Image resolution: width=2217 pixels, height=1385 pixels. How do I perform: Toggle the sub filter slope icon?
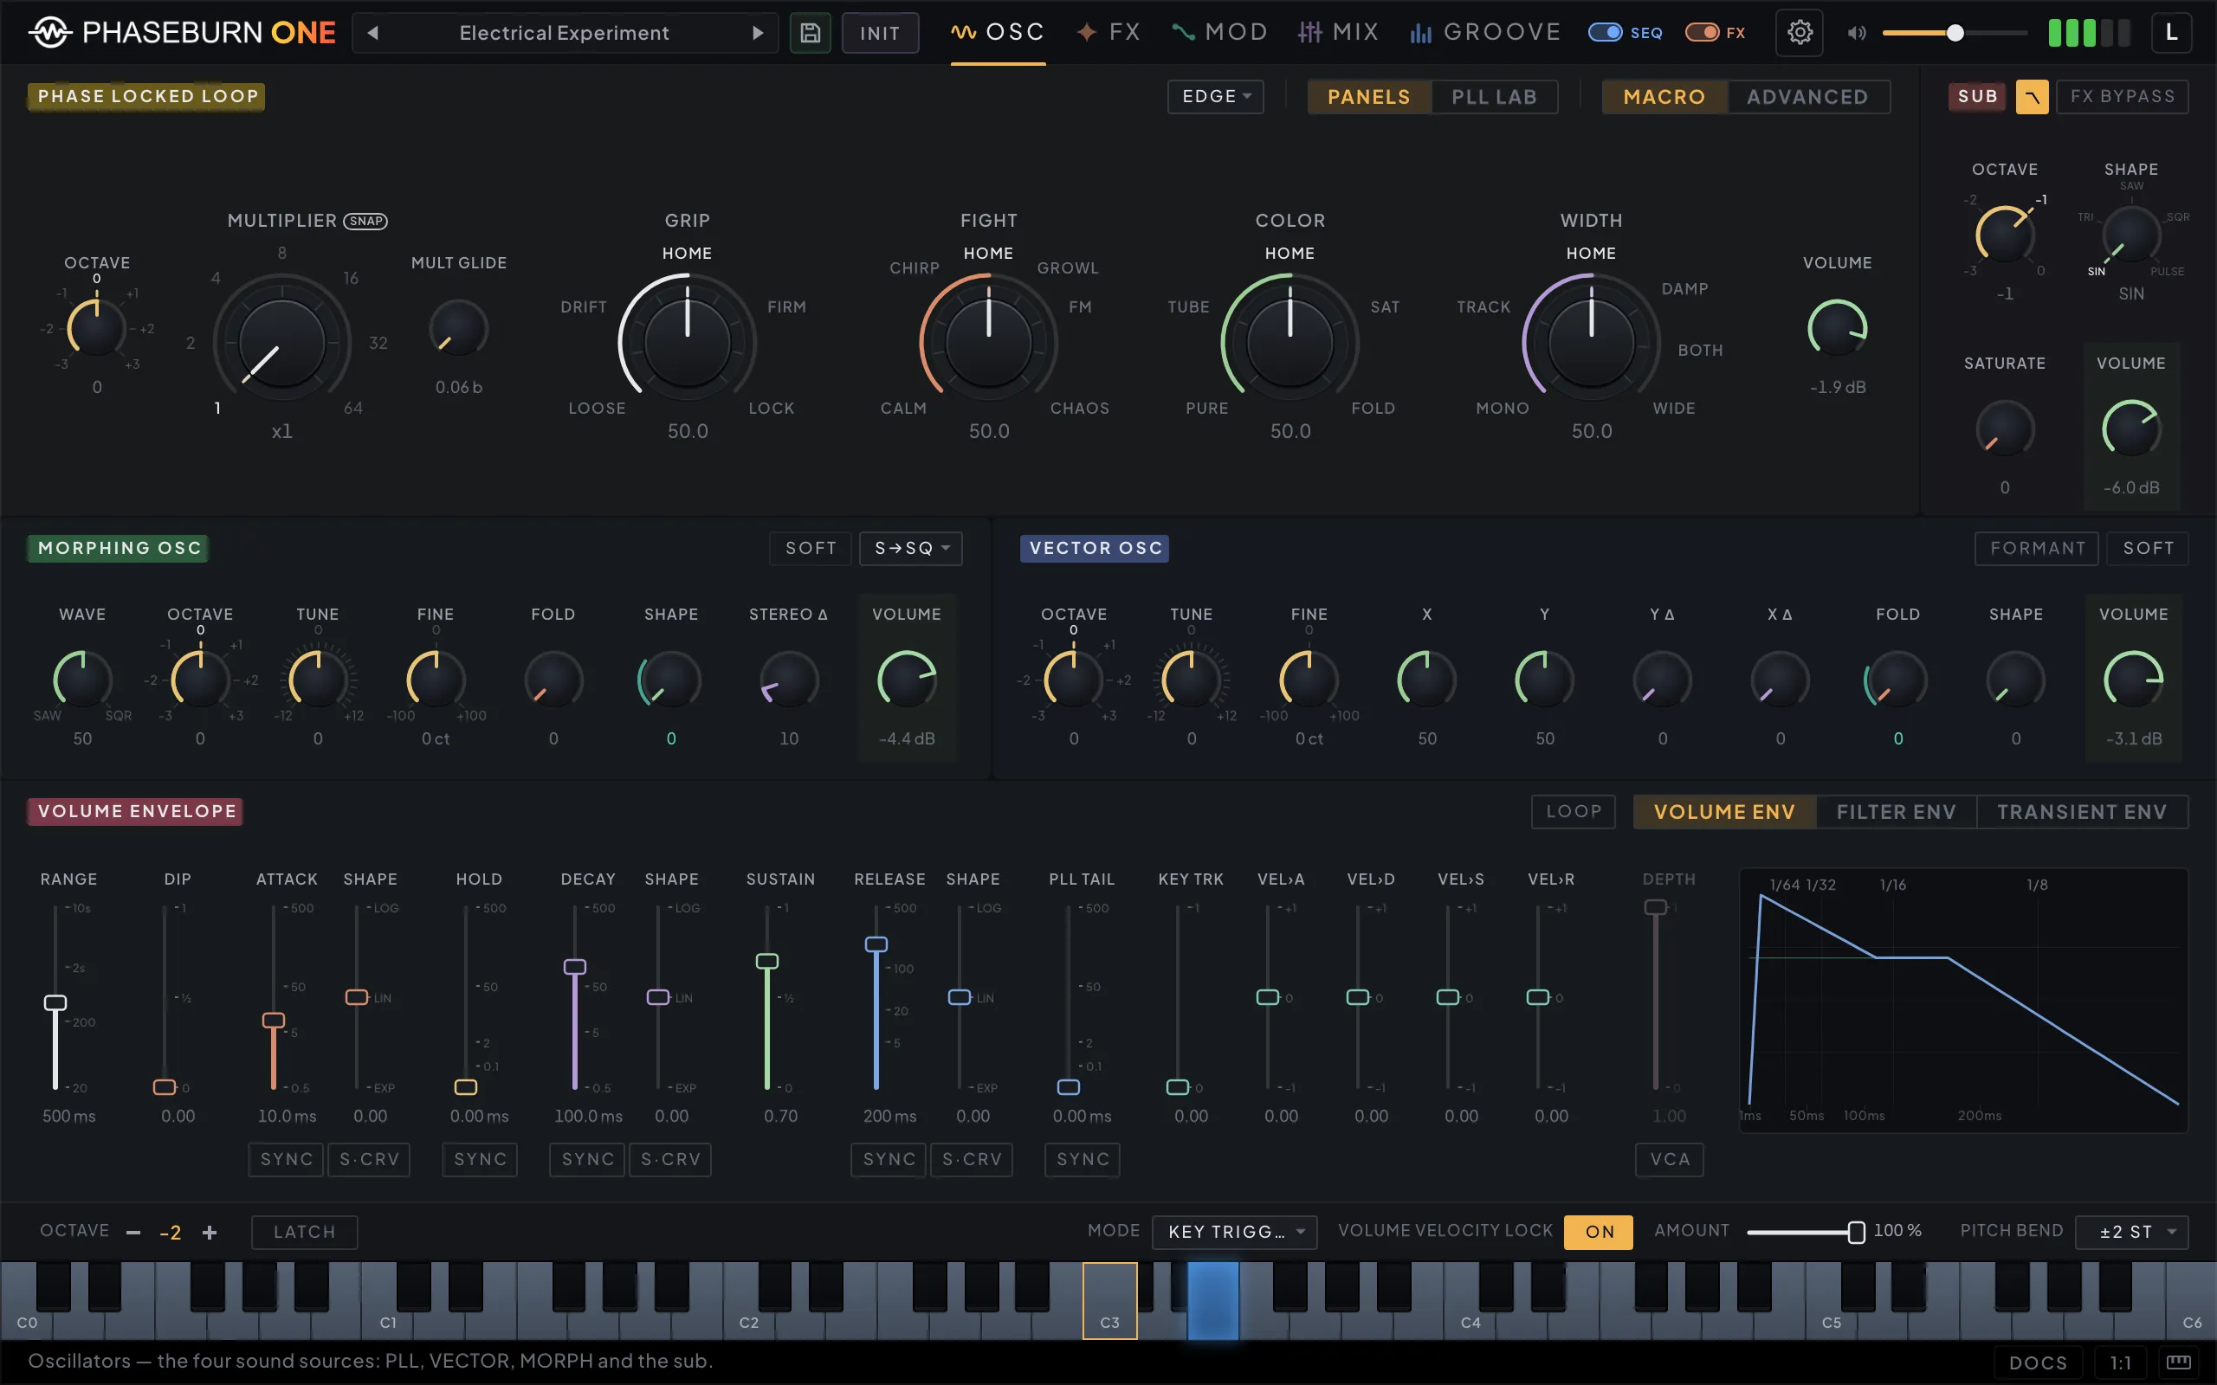2032,96
